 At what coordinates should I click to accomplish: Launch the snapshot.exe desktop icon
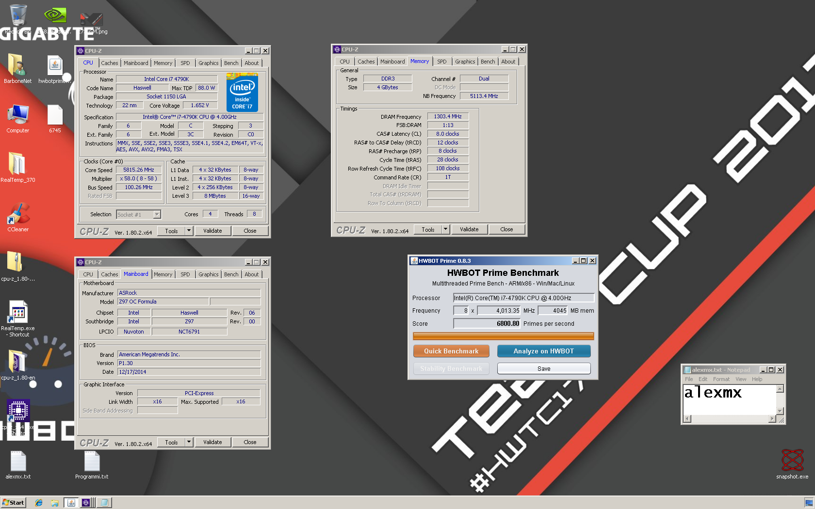[x=792, y=460]
